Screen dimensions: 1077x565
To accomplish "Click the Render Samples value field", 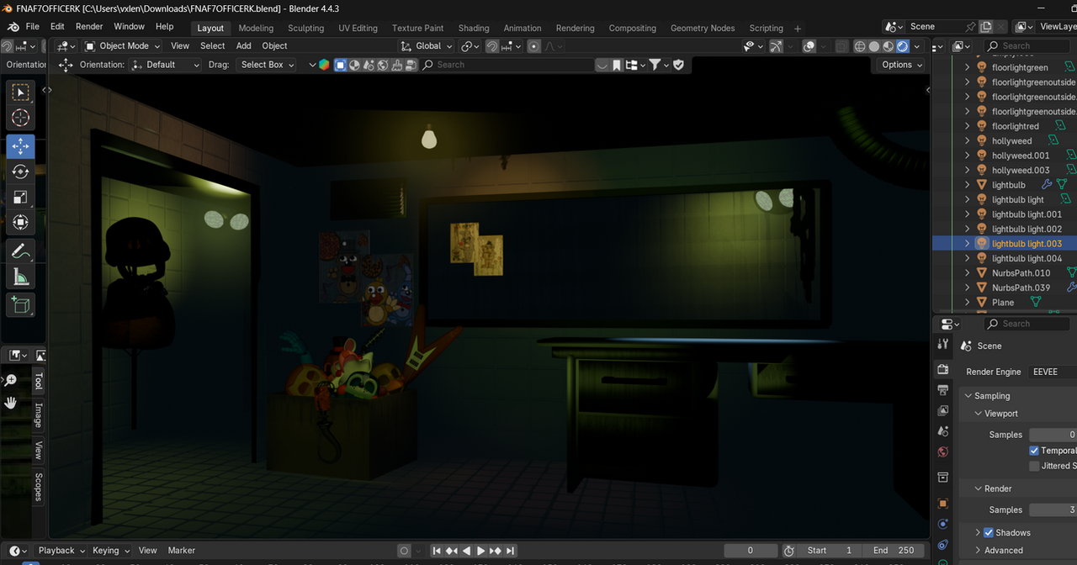I will [x=1053, y=510].
